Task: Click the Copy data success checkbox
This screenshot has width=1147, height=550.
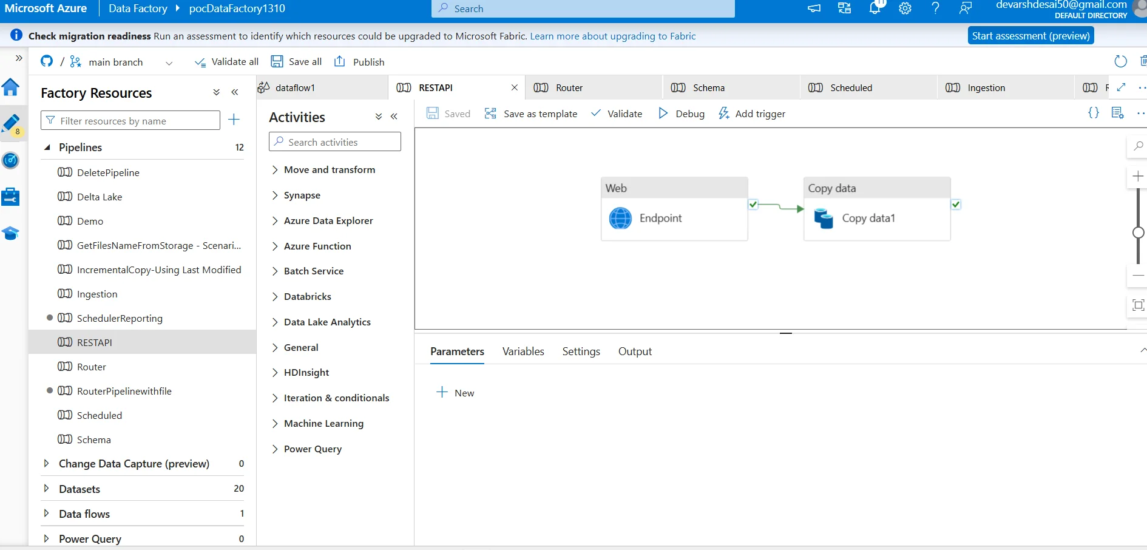Action: (956, 205)
